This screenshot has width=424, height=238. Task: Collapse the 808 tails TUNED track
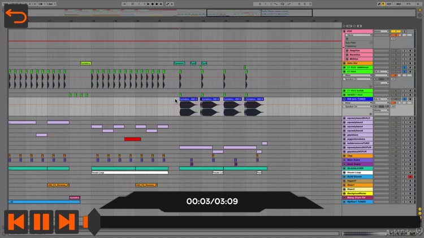pyautogui.click(x=344, y=99)
